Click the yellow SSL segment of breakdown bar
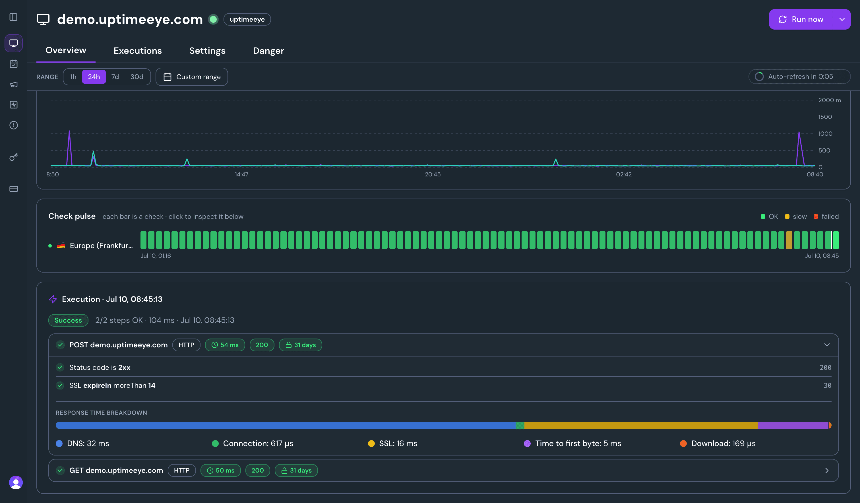The image size is (860, 503). (641, 425)
